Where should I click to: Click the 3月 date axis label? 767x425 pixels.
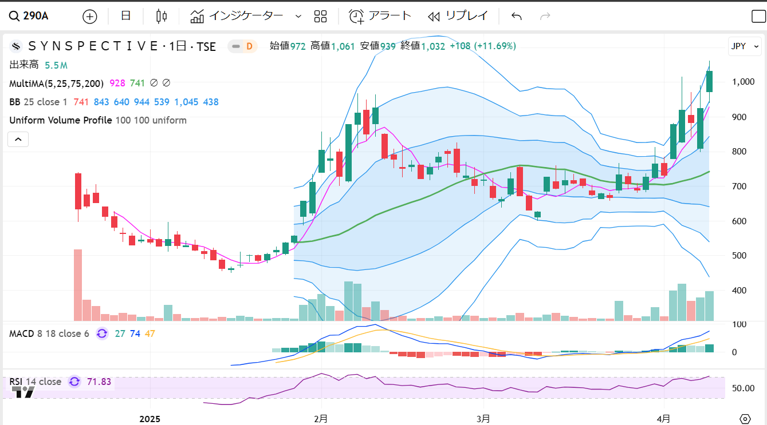click(x=483, y=418)
